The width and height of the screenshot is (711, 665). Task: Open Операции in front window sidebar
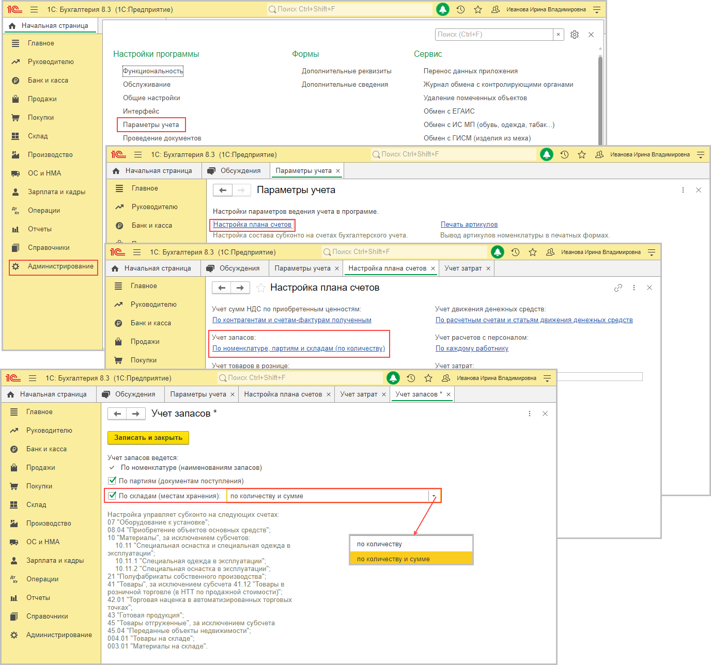[42, 579]
